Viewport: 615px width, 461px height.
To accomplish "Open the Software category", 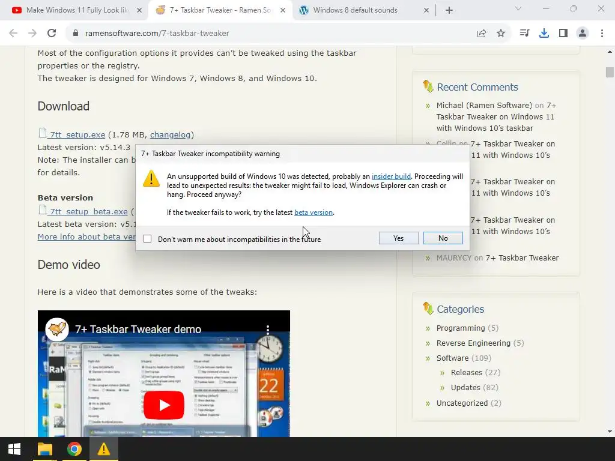I will (x=452, y=358).
